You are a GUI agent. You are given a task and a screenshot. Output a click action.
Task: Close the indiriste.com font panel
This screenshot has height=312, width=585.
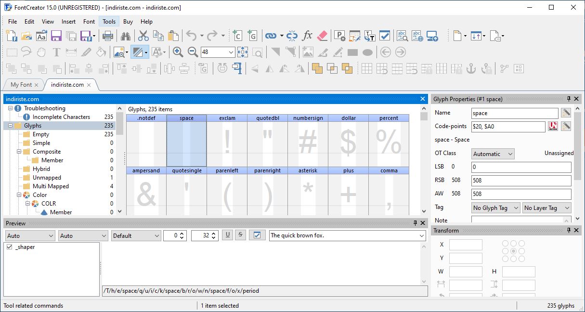423,99
